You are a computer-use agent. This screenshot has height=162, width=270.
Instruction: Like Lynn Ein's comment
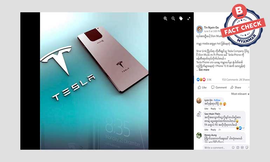coord(206,109)
